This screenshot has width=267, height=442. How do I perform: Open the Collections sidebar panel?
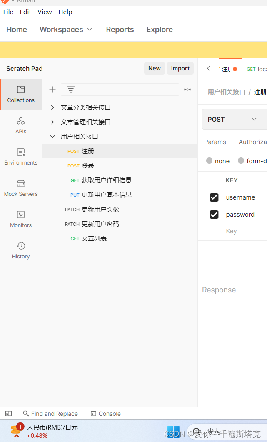21,95
